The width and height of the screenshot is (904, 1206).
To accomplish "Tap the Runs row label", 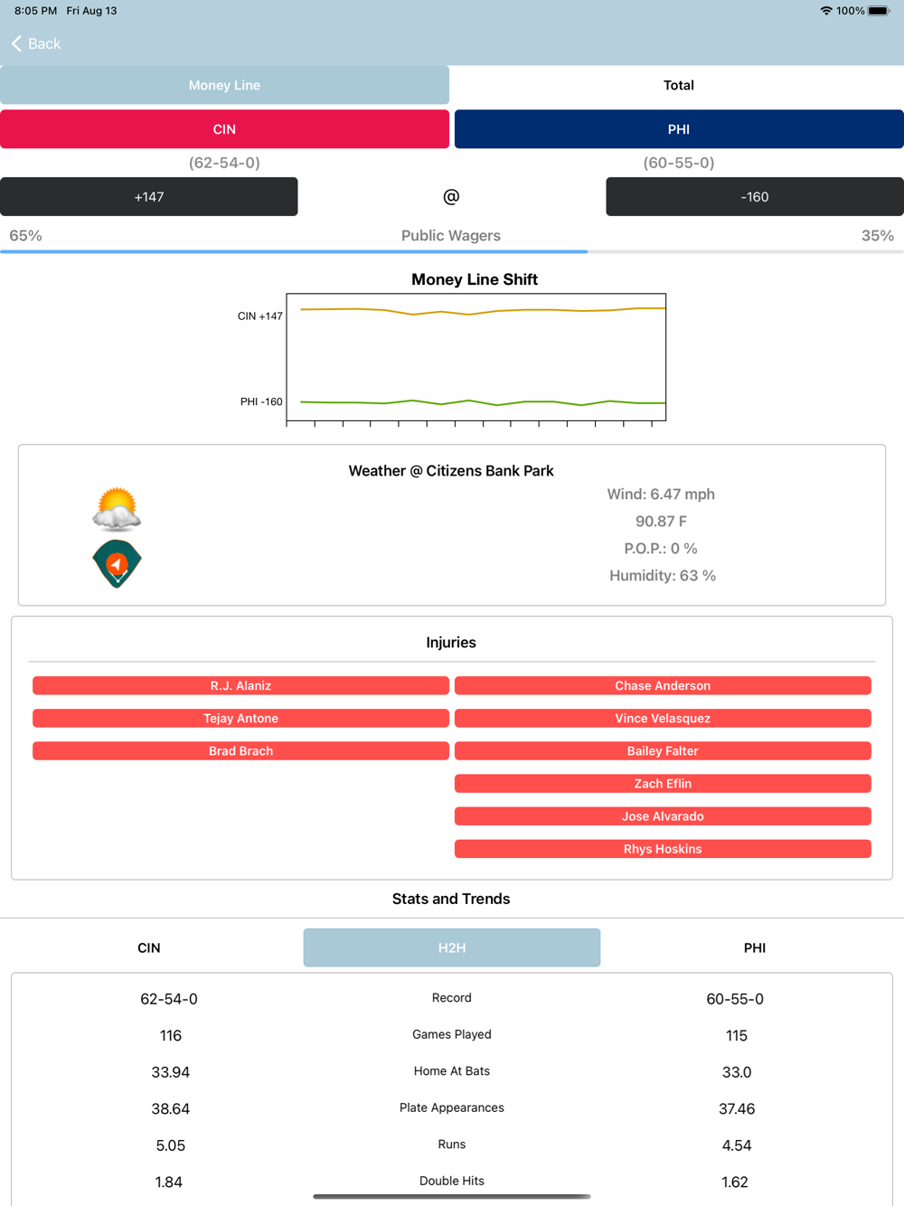I will (452, 1145).
